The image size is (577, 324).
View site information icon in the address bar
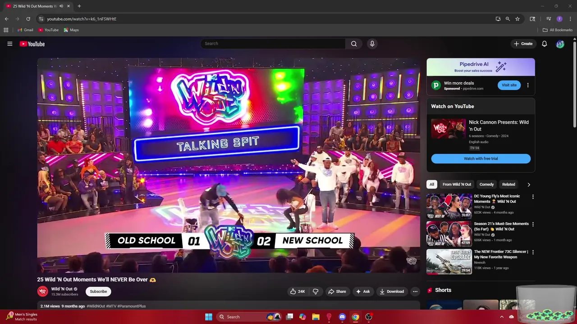click(41, 19)
